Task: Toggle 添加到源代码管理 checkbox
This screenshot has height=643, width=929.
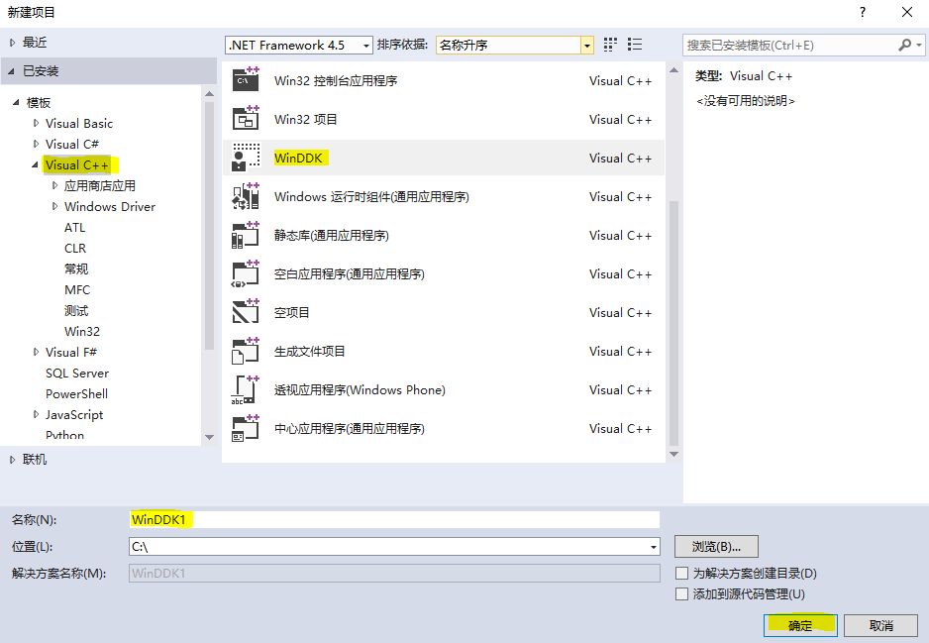Action: tap(681, 593)
